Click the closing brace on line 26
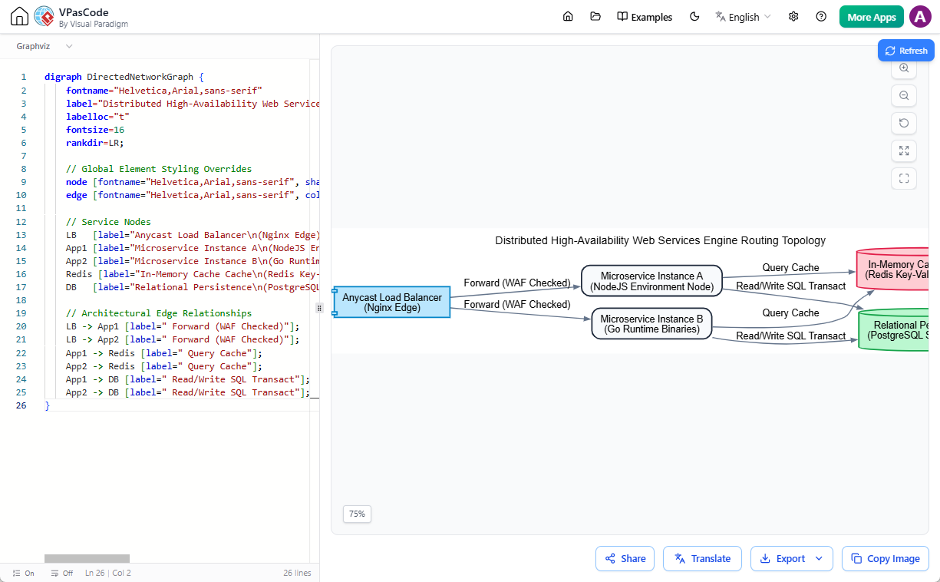The width and height of the screenshot is (940, 582). pyautogui.click(x=47, y=405)
